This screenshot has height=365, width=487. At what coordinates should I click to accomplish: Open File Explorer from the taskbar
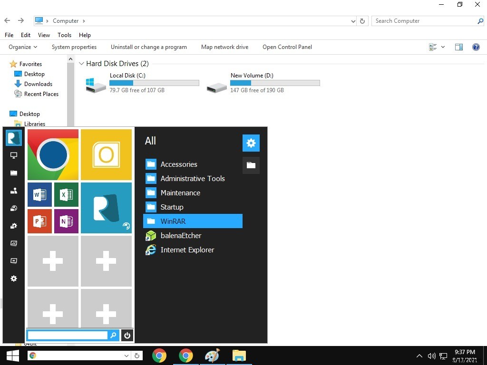tap(238, 355)
